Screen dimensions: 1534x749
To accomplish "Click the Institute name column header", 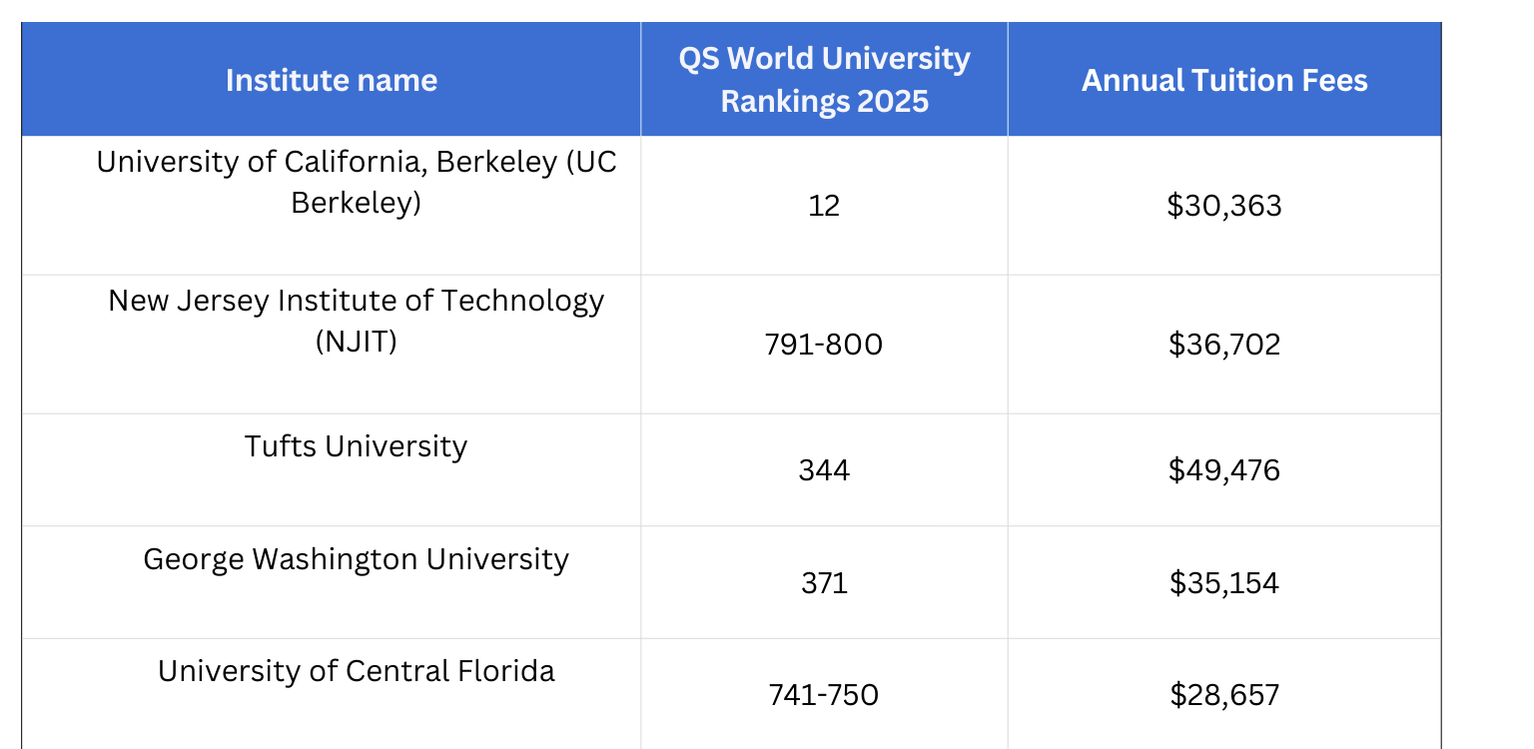I will click(x=331, y=80).
